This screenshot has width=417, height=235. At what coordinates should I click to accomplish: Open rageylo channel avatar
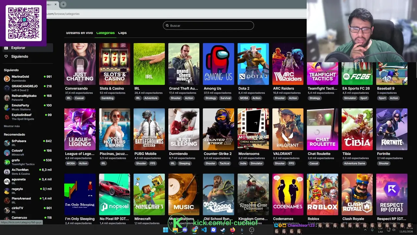pyautogui.click(x=7, y=191)
